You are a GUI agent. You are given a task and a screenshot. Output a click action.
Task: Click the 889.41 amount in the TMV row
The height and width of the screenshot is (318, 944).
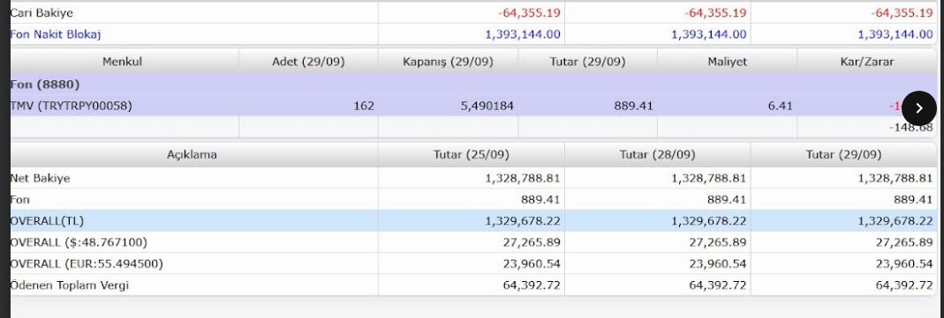[633, 107]
